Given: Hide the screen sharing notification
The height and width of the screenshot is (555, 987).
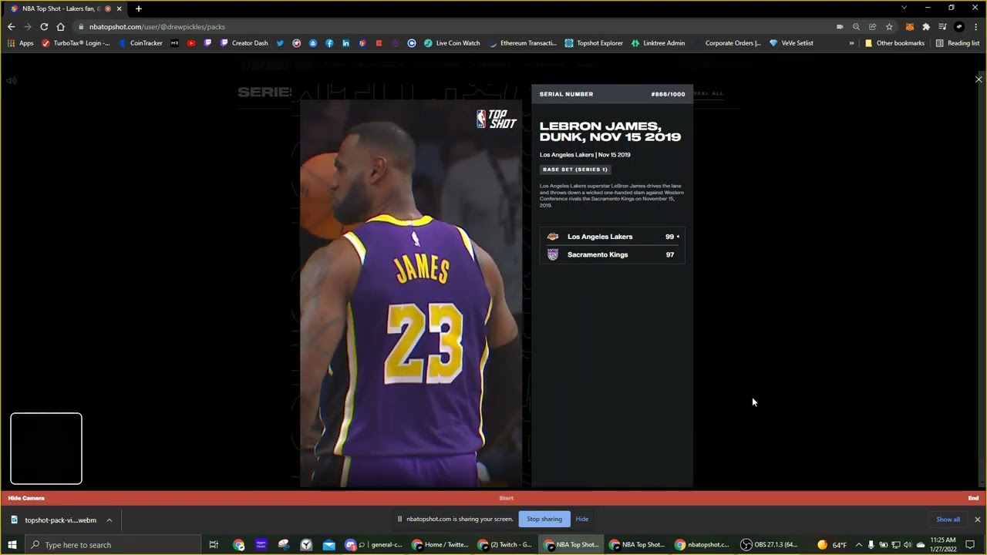Looking at the screenshot, I should coord(582,519).
